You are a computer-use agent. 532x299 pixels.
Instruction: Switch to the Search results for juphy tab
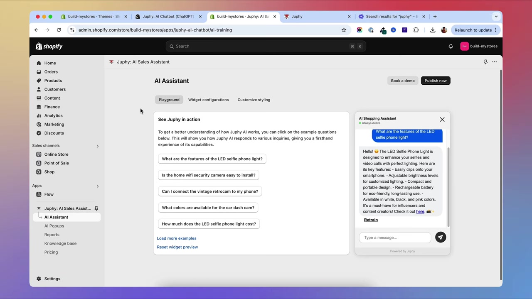[x=392, y=17]
